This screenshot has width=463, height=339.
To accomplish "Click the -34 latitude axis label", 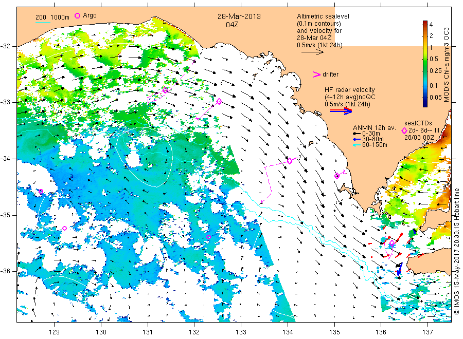I will (5, 159).
